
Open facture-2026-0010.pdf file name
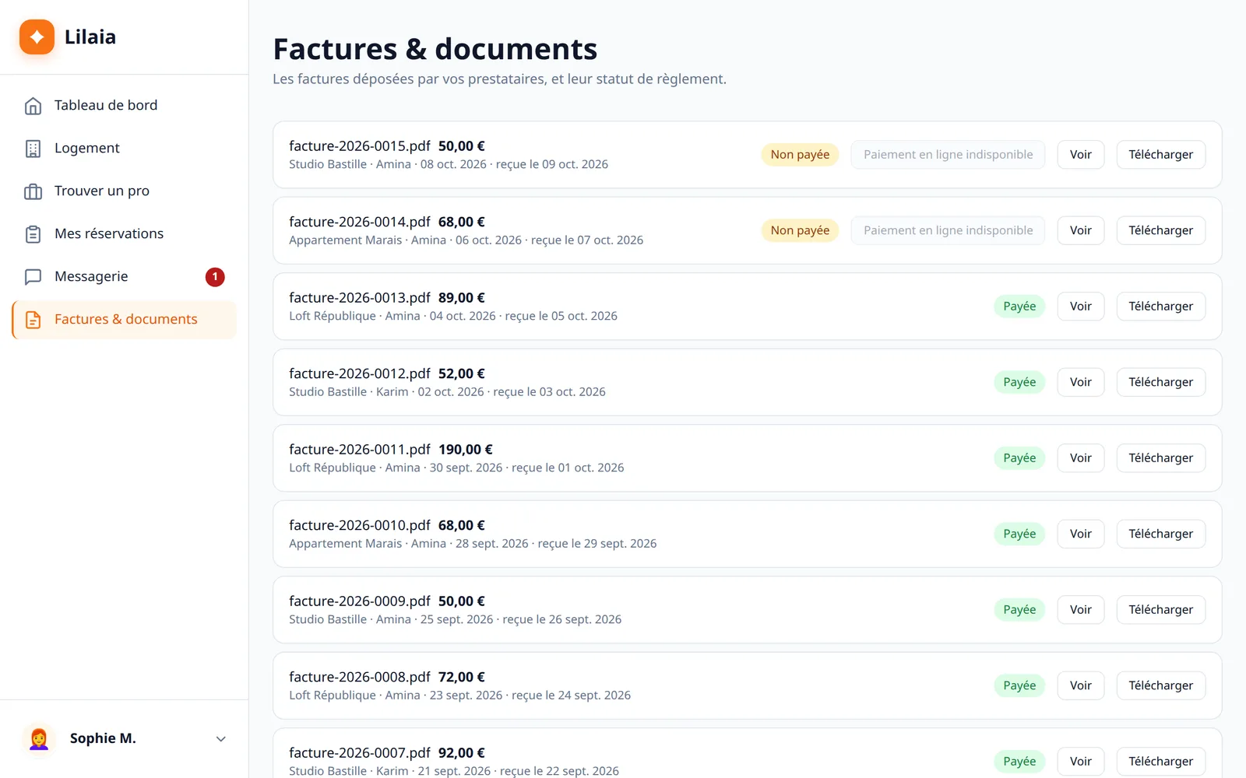coord(359,525)
